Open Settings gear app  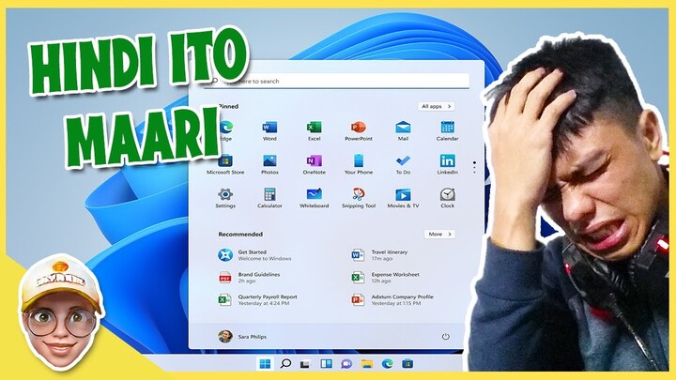tap(225, 198)
